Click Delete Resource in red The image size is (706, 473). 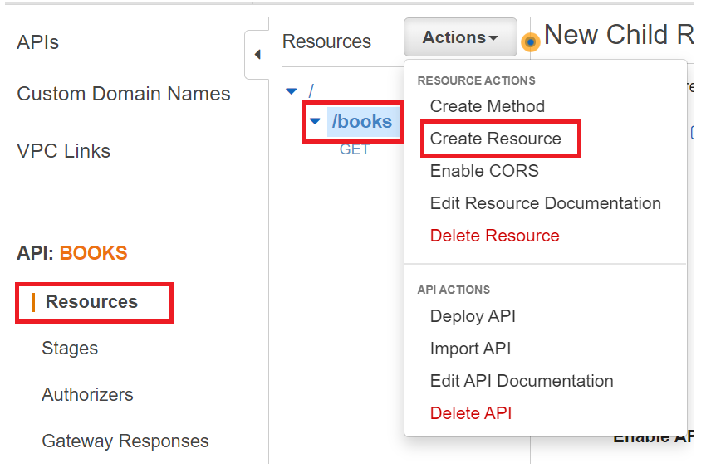point(495,236)
